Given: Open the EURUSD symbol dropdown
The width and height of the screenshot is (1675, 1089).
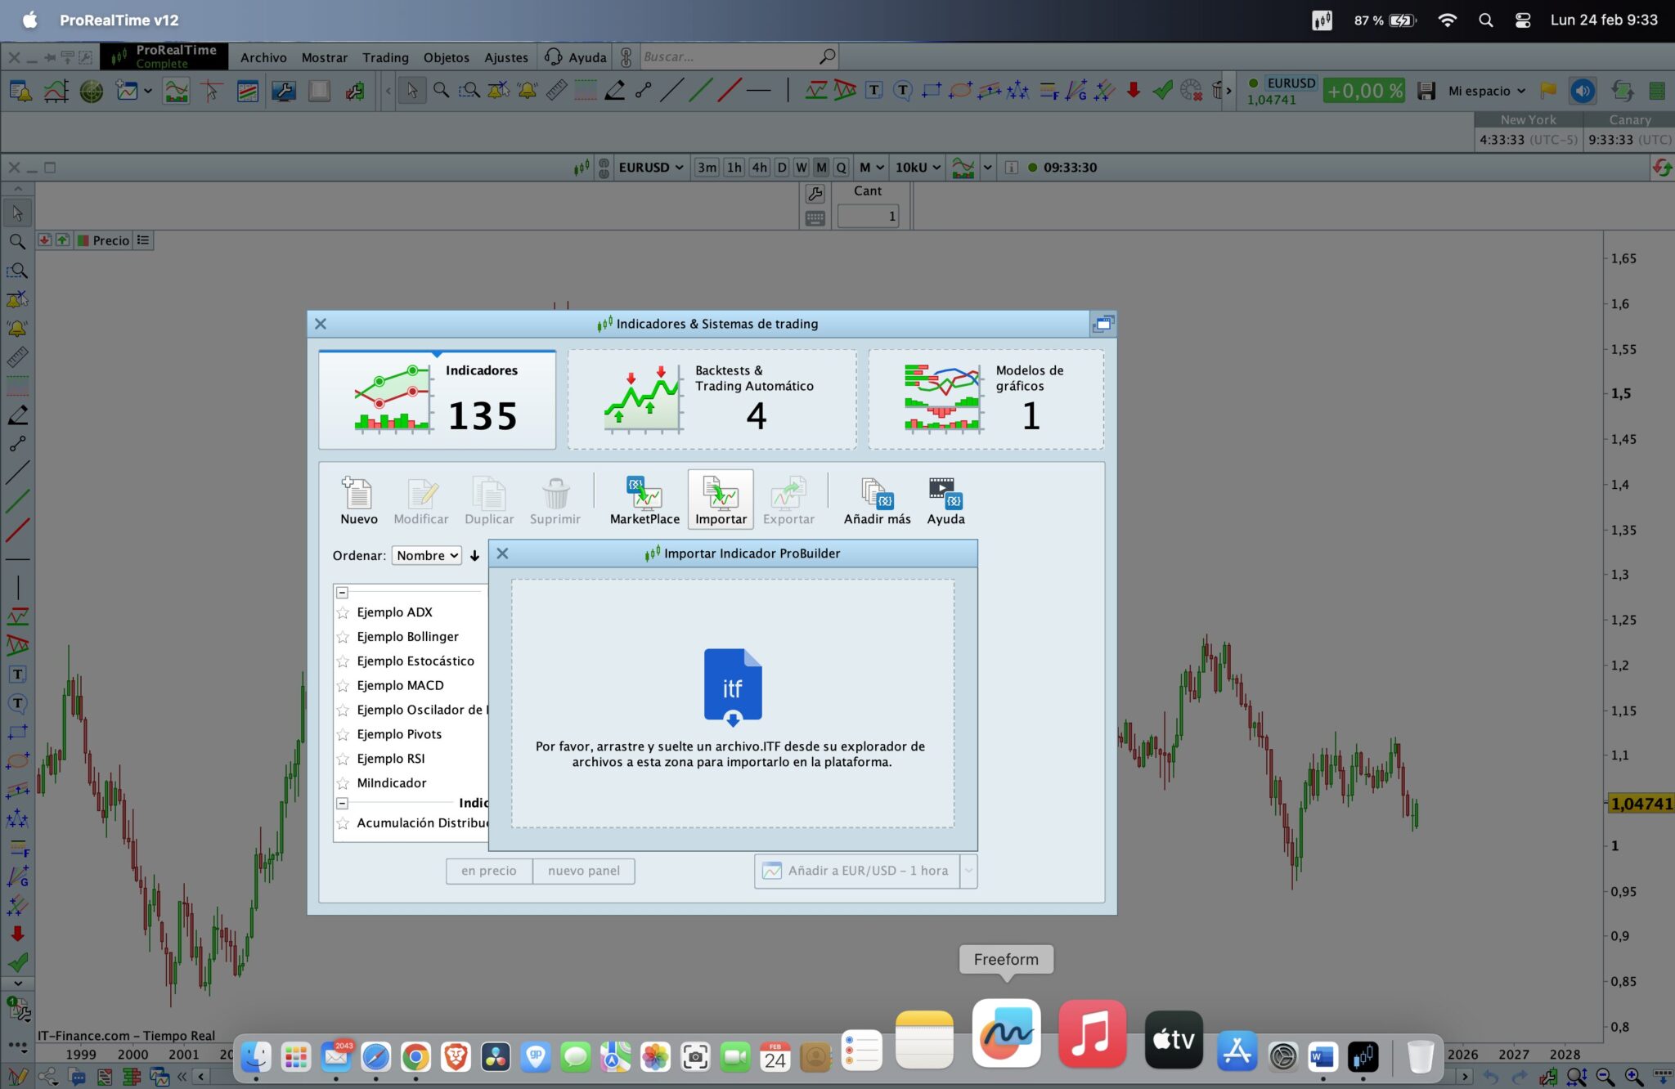Looking at the screenshot, I should (x=651, y=168).
